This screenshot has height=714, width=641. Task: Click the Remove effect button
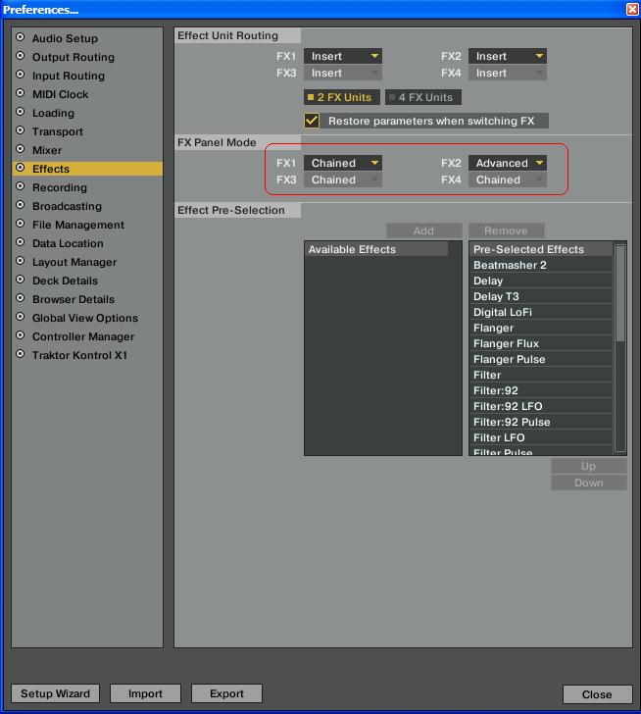click(507, 230)
